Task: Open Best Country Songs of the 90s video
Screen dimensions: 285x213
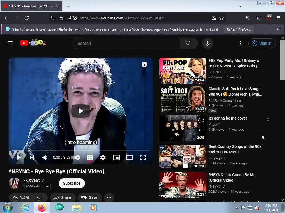Action: point(235,149)
